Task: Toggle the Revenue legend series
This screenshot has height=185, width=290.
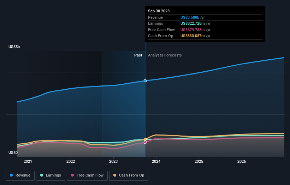Action: pyautogui.click(x=20, y=175)
